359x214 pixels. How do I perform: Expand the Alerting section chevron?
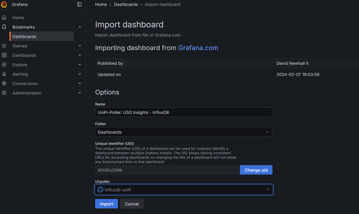pyautogui.click(x=80, y=74)
